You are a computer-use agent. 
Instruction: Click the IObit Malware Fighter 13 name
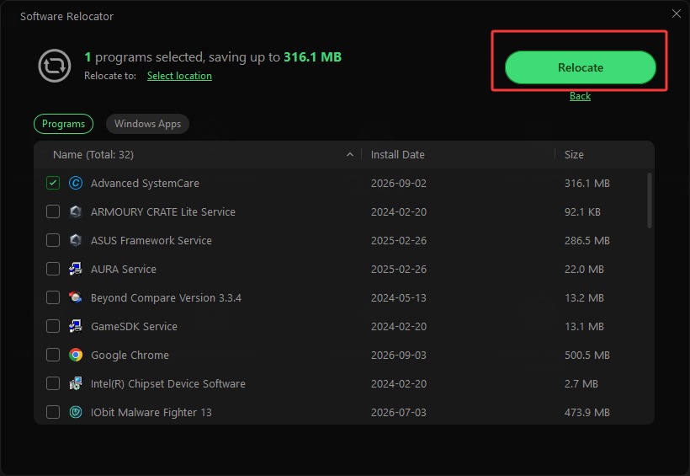click(x=151, y=413)
